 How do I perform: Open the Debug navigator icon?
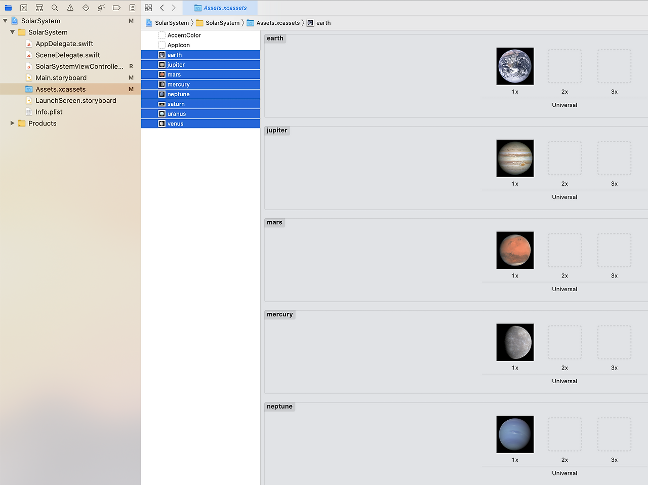tap(101, 8)
